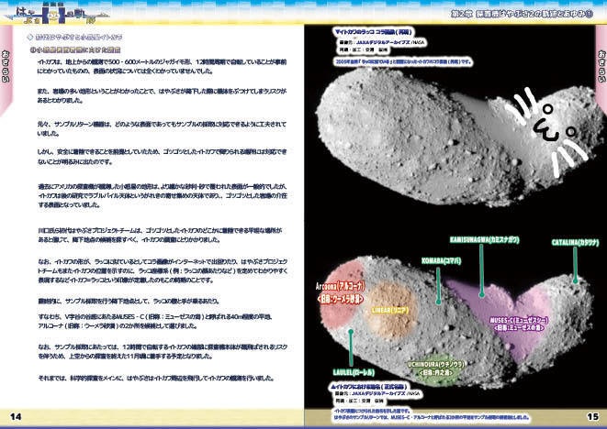Click the book title logo on the left page header

(x=58, y=15)
